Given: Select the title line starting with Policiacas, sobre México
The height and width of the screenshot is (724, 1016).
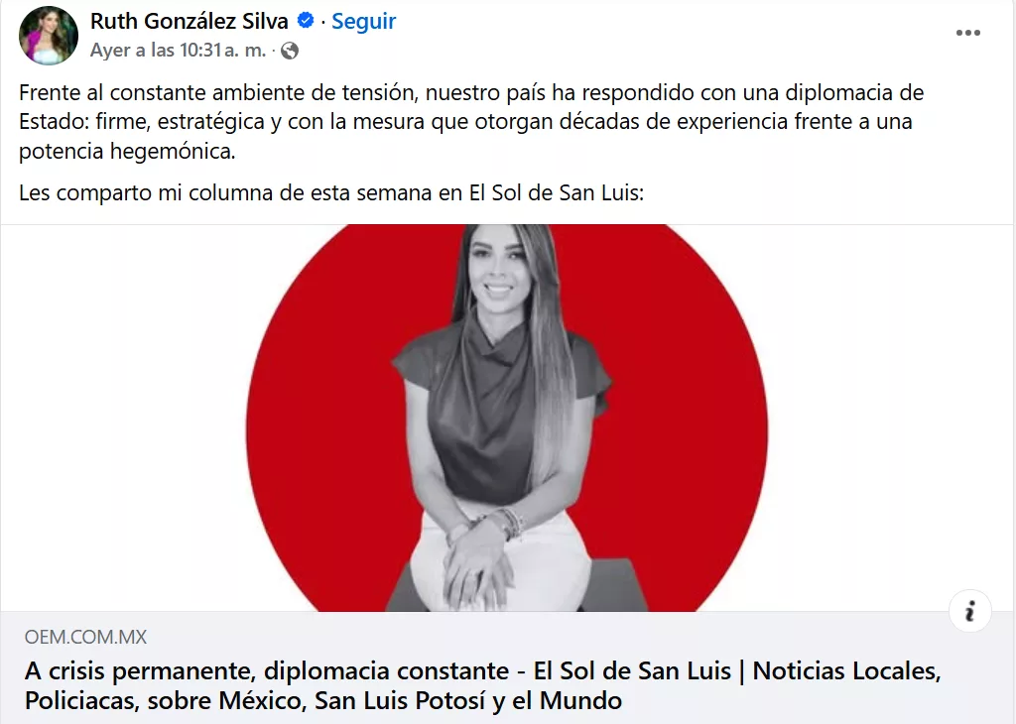Looking at the screenshot, I should [x=323, y=700].
